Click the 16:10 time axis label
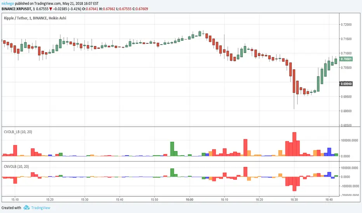The image size is (362, 213). click(225, 199)
